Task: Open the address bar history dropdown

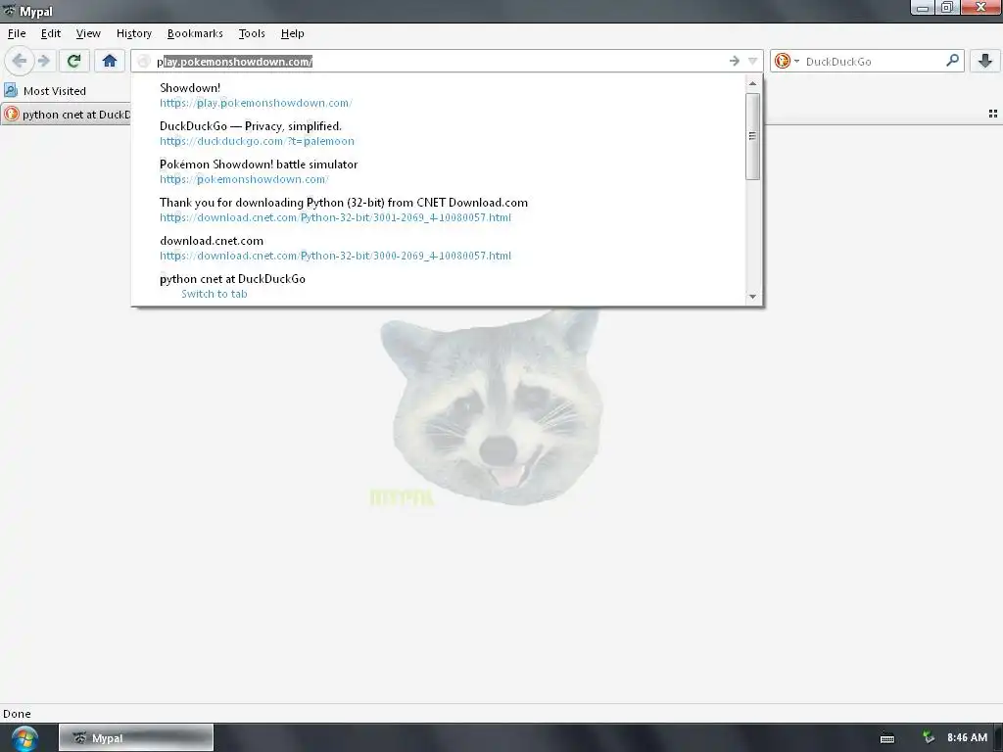Action: pyautogui.click(x=753, y=61)
